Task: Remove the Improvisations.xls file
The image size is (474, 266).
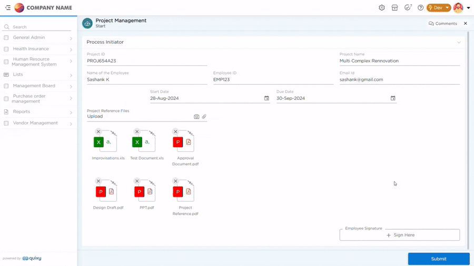Action: pos(98,131)
